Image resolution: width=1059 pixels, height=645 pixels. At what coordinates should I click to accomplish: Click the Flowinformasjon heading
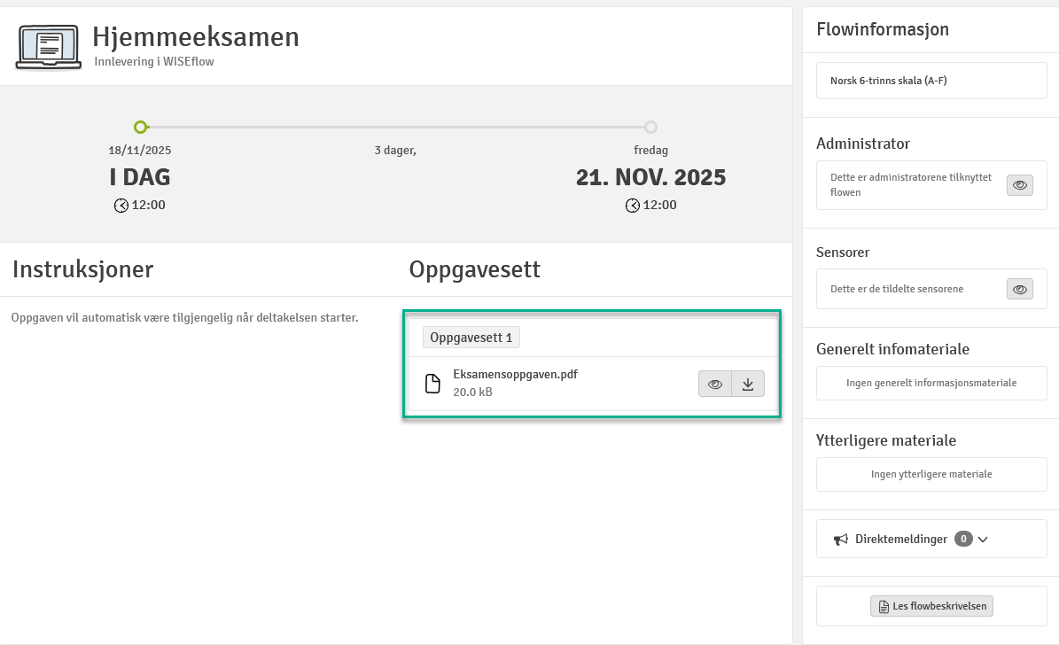(883, 29)
